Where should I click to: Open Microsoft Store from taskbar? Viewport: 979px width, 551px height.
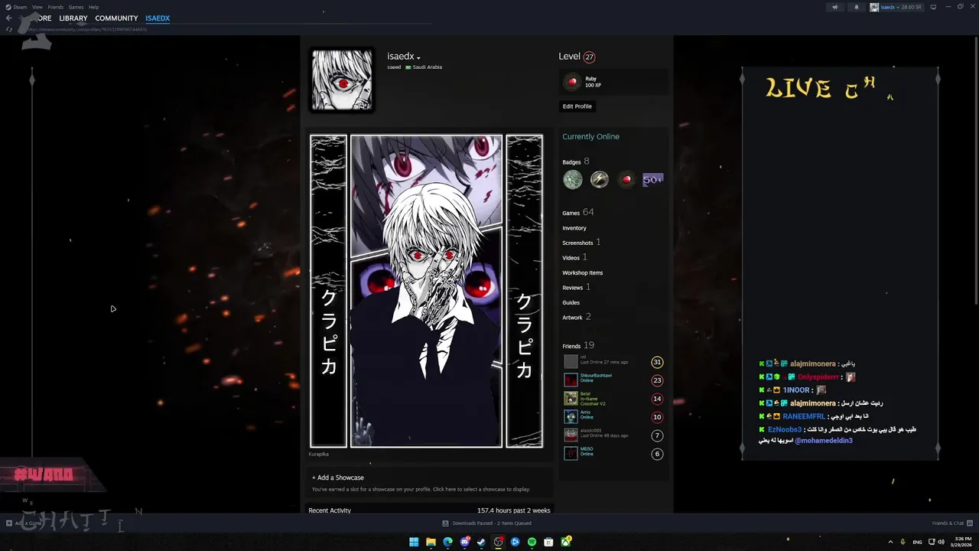click(548, 542)
